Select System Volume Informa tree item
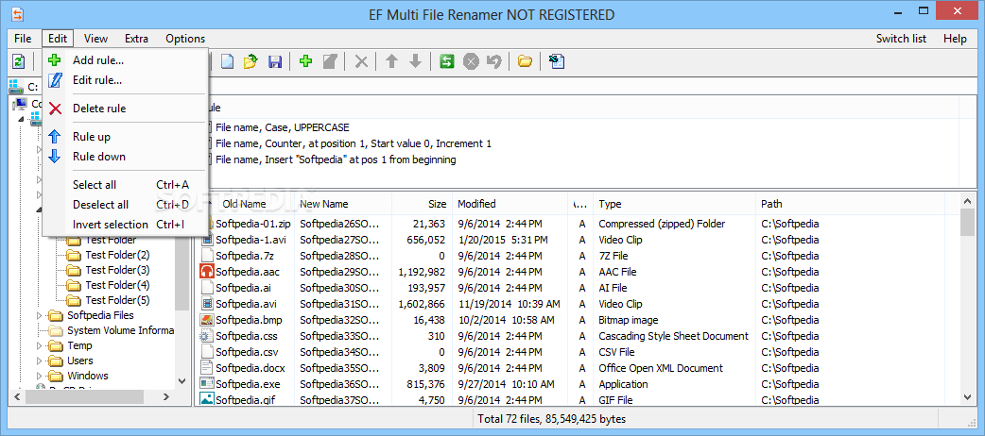The width and height of the screenshot is (985, 436). coord(120,330)
